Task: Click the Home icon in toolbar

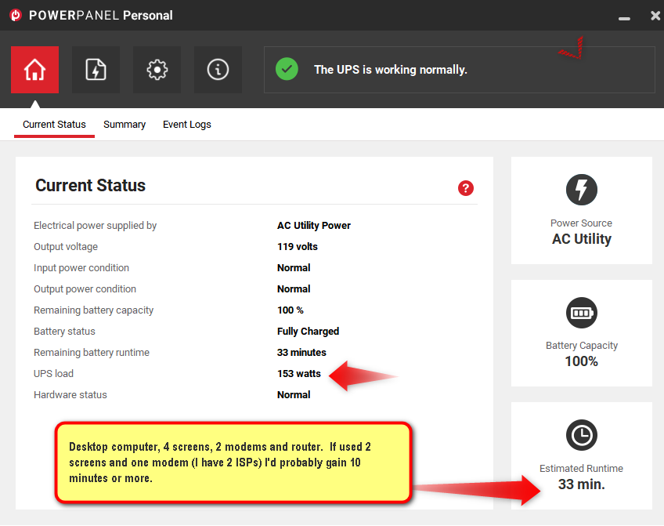Action: (x=34, y=70)
